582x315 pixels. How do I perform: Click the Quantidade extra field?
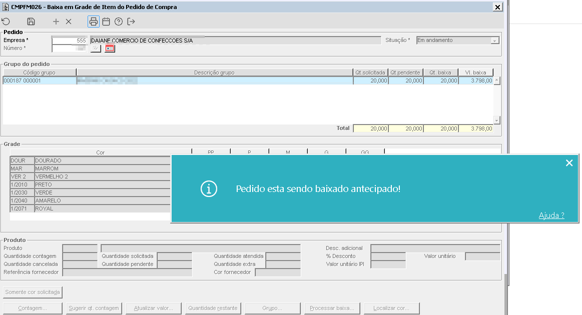pyautogui.click(x=283, y=264)
